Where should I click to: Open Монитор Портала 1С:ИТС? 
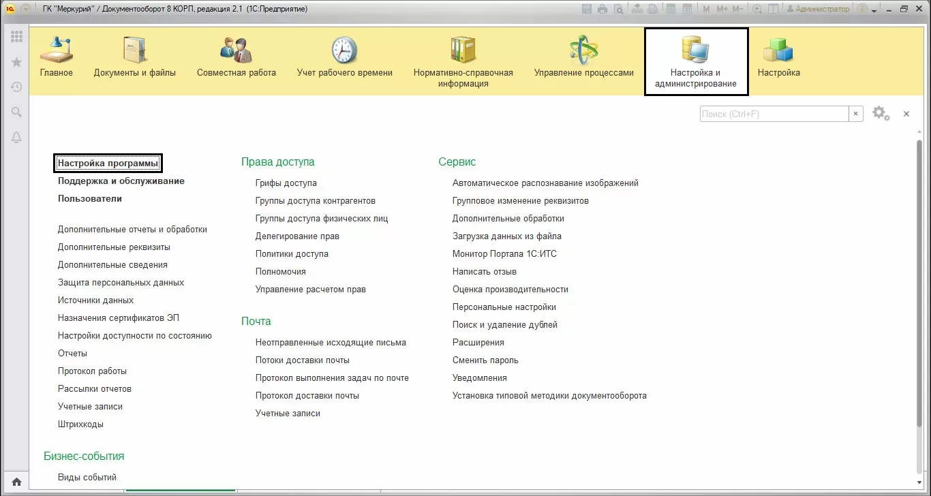point(505,254)
